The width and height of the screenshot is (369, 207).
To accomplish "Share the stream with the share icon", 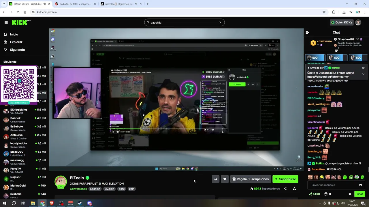I will pos(285,189).
